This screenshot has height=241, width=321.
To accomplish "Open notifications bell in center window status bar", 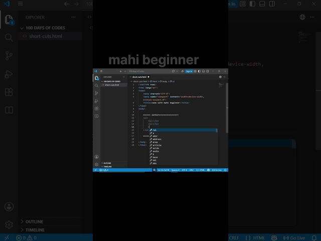I will click(x=225, y=170).
